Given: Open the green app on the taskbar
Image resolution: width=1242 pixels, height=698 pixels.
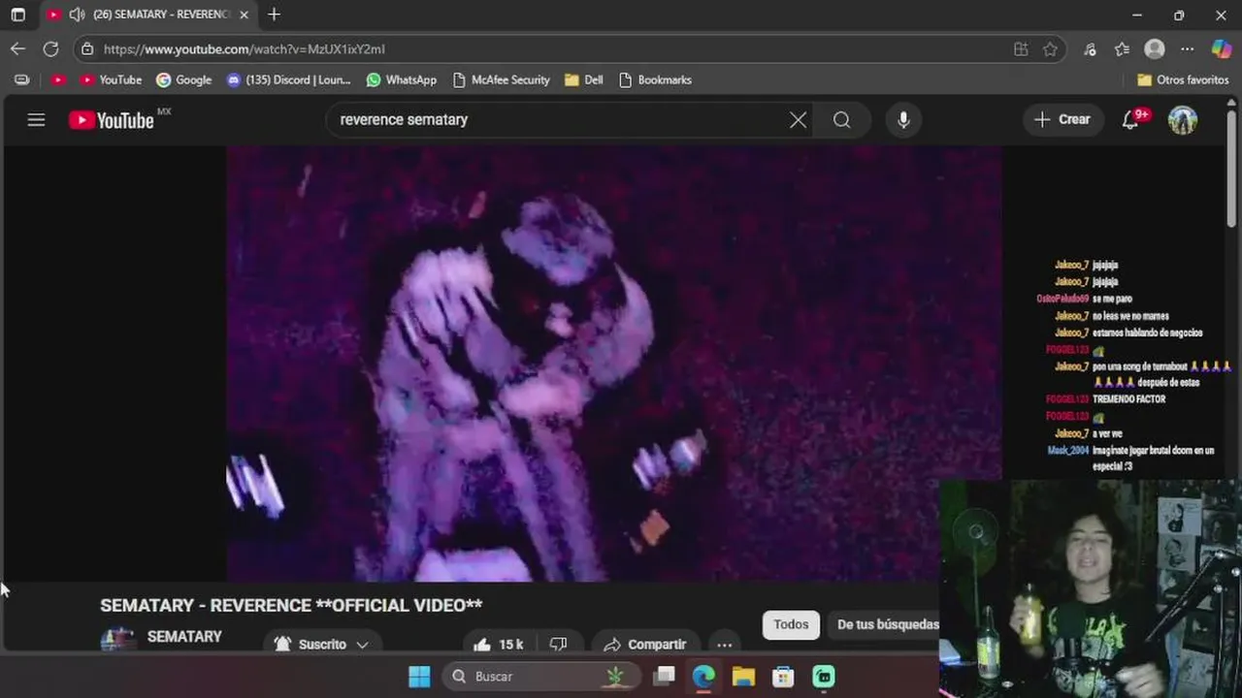Looking at the screenshot, I should point(823,677).
